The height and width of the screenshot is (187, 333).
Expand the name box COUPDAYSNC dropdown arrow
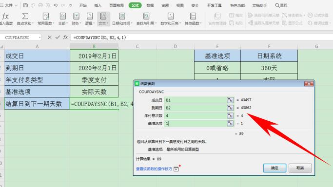pyautogui.click(x=39, y=37)
